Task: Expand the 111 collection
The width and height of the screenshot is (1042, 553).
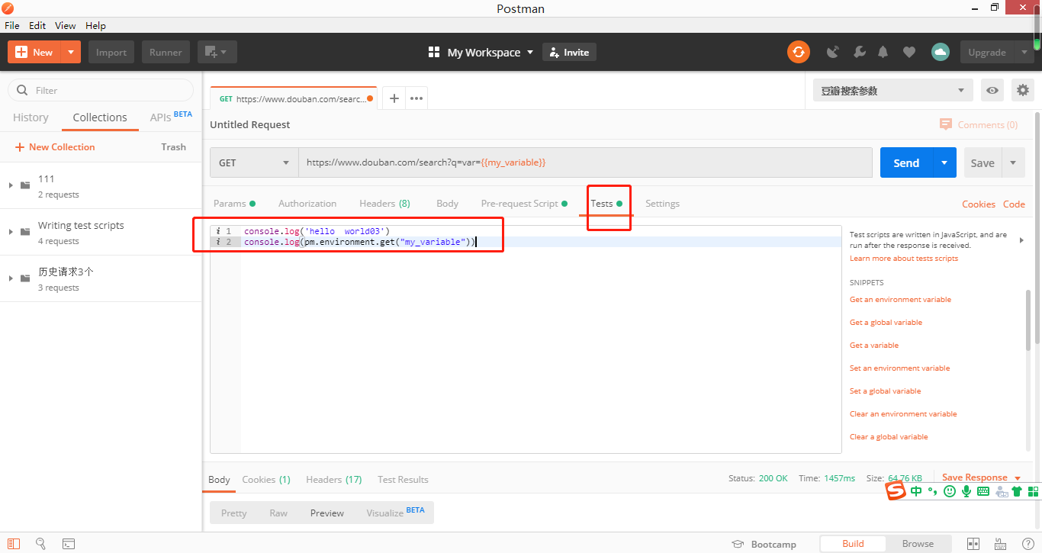Action: point(11,185)
